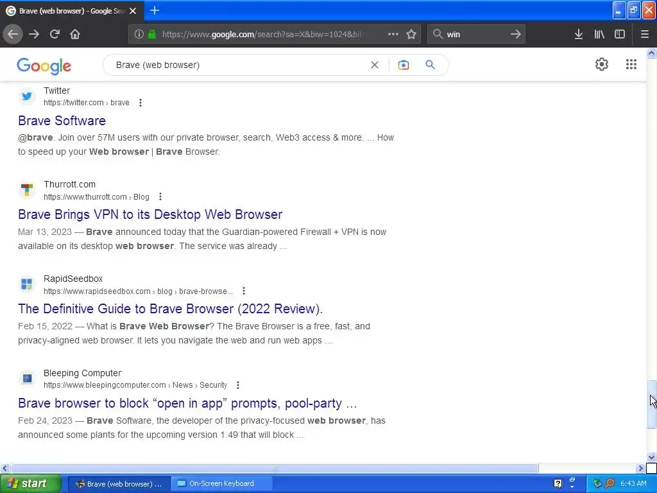Switch to On-Screen Keyboard taskbar button
This screenshot has height=493, width=657.
tap(221, 484)
